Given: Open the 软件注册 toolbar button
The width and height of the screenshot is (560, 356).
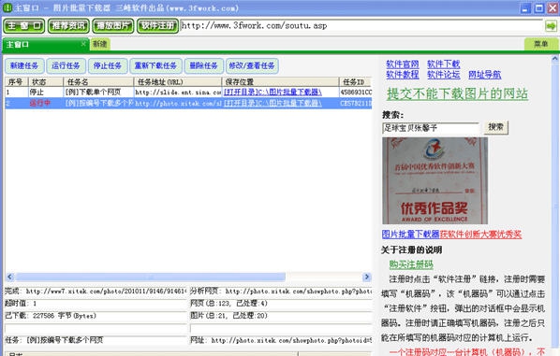Looking at the screenshot, I should tap(157, 26).
